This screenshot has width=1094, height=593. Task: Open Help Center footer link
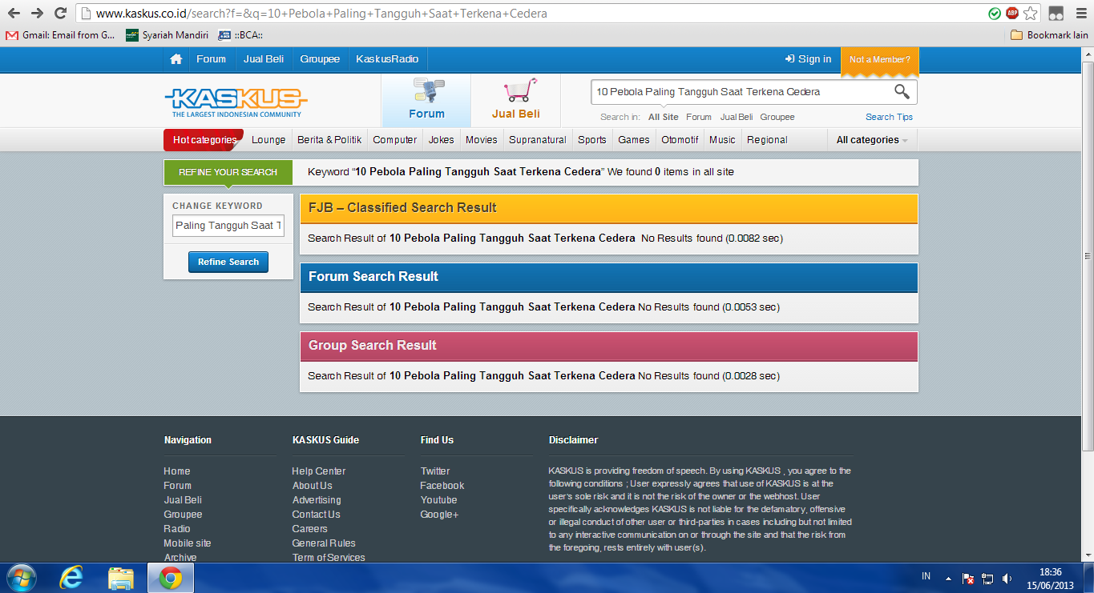319,471
